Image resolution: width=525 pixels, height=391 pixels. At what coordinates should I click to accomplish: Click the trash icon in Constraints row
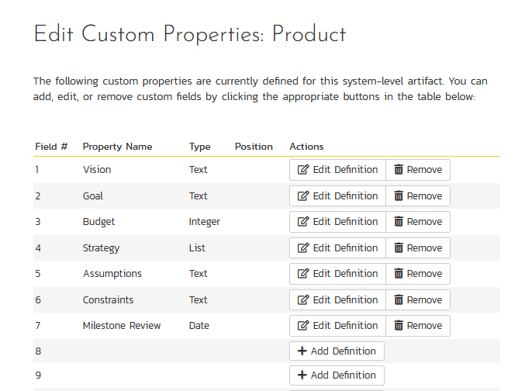pos(399,300)
